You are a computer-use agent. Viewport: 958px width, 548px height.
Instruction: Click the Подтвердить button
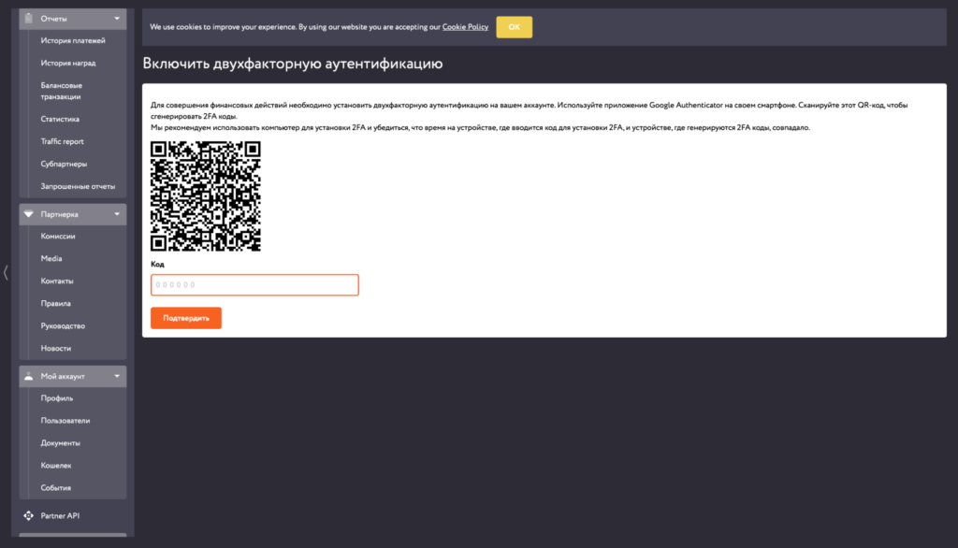coord(186,318)
